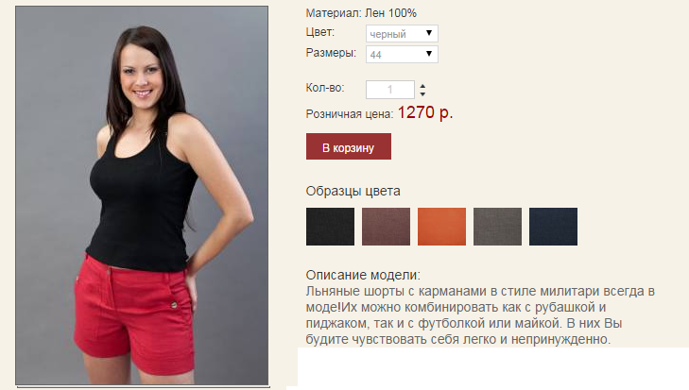Image resolution: width=689 pixels, height=390 pixels.
Task: Click the Описание модели heading
Action: coord(363,275)
